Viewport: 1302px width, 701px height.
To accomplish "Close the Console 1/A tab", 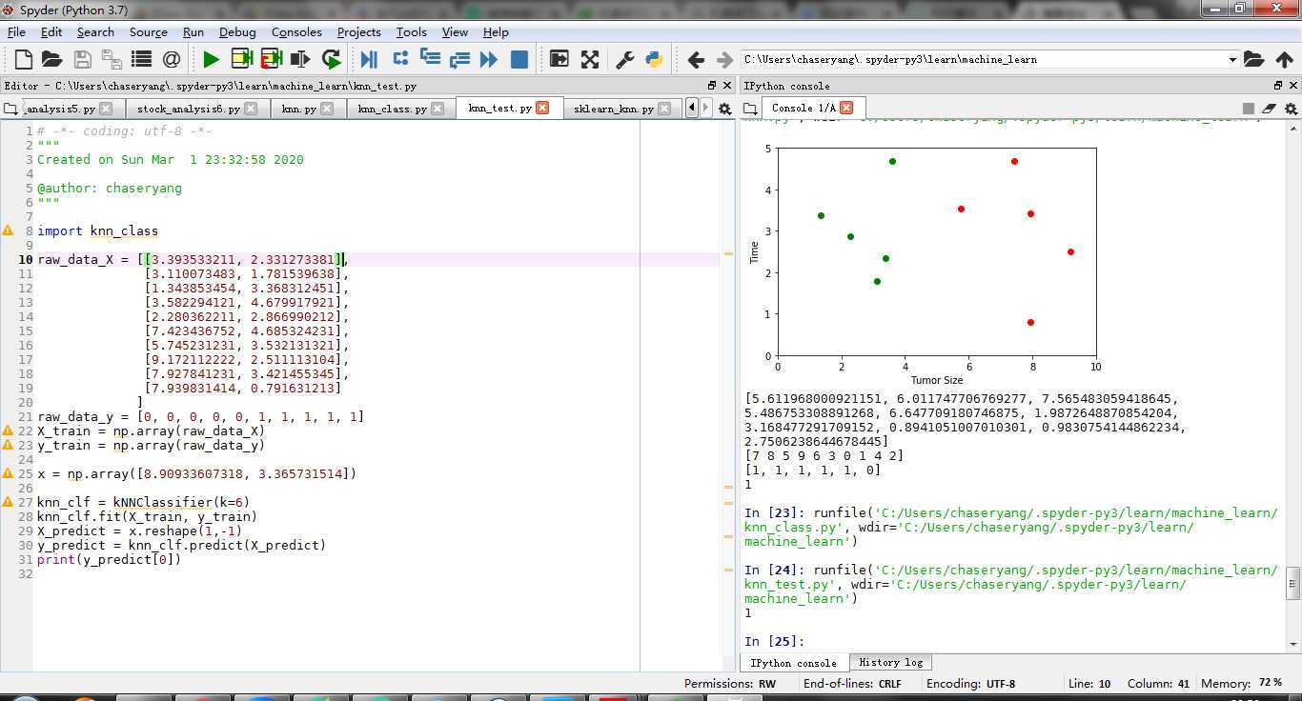I will click(x=846, y=108).
